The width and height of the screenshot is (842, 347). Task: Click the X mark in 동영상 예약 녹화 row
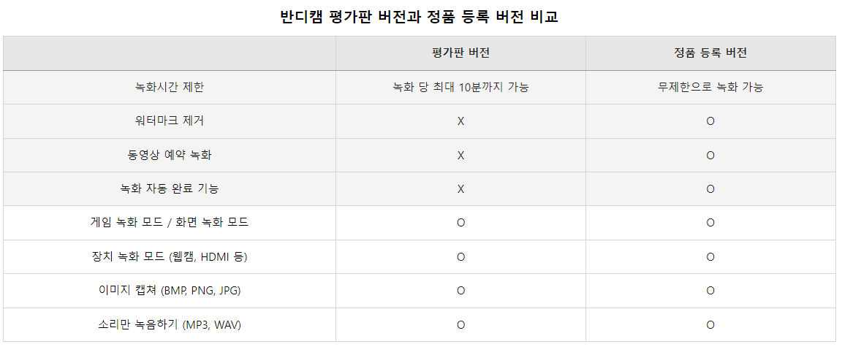coord(460,156)
